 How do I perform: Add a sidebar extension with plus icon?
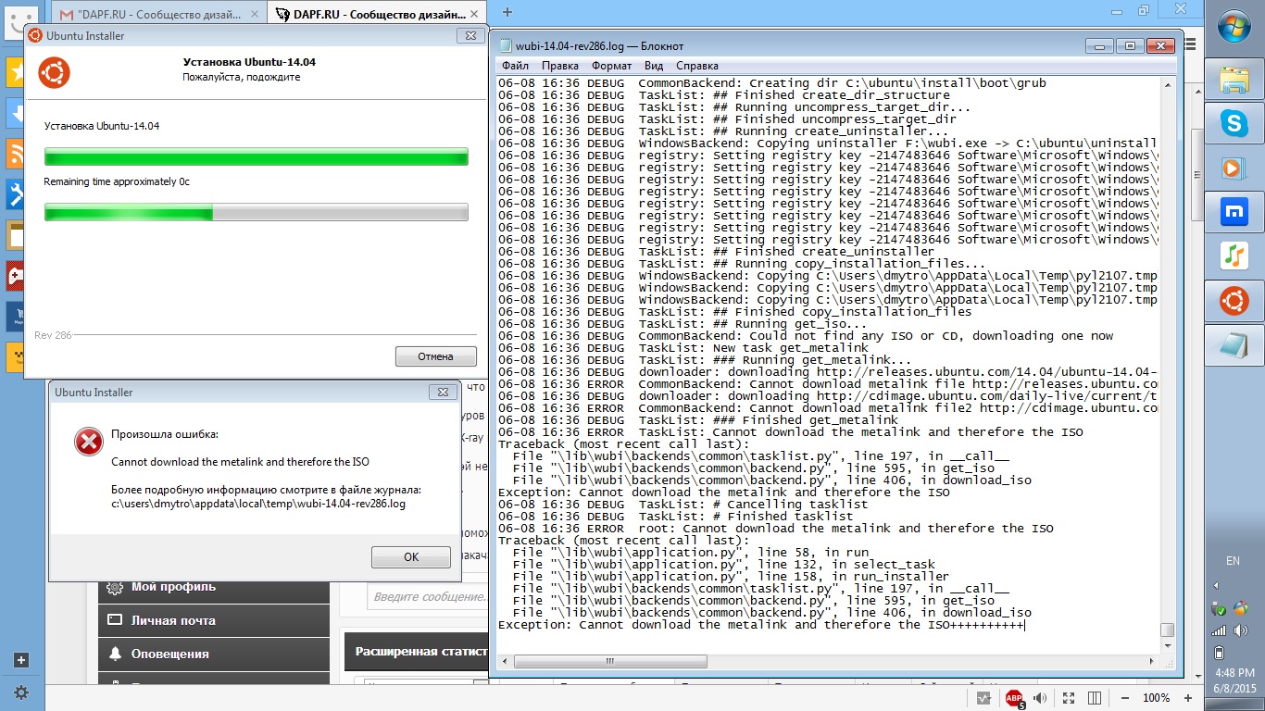(21, 660)
